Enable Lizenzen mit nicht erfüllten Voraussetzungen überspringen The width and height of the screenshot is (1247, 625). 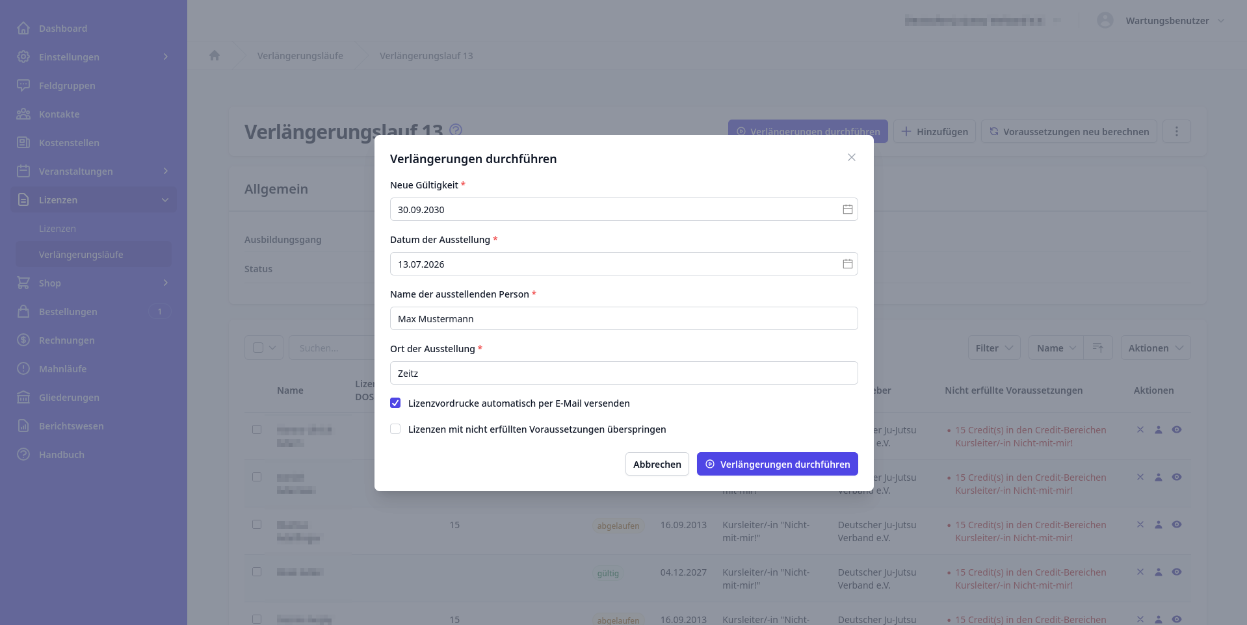pyautogui.click(x=395, y=429)
